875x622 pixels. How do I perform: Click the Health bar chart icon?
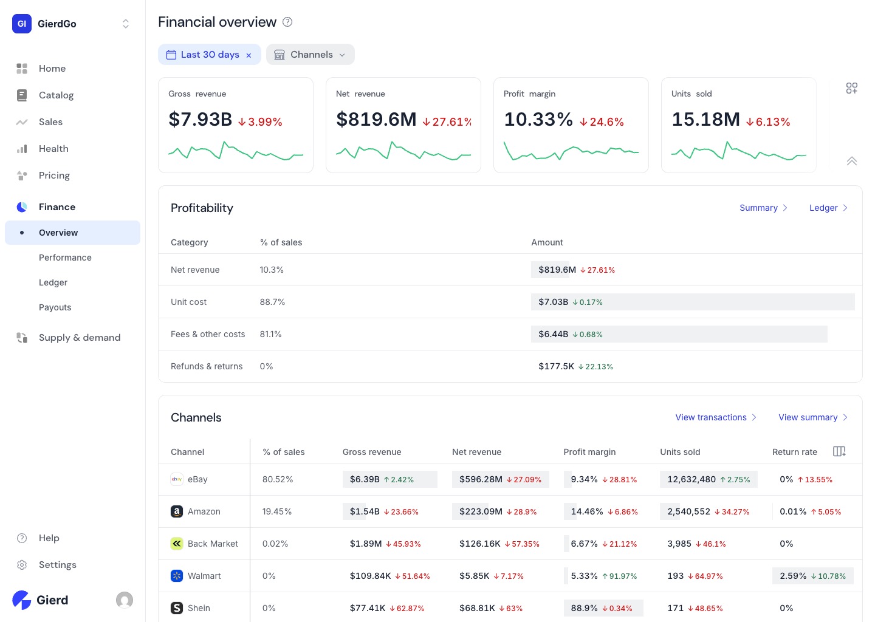tap(22, 149)
